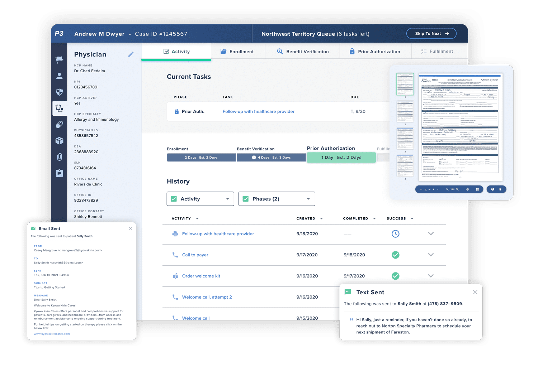Expand the Call to payer row

tap(431, 255)
